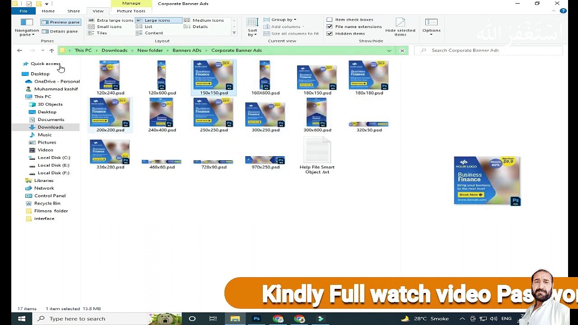The width and height of the screenshot is (578, 325).
Task: Open the Navigation pane dropdown button
Action: coord(27,28)
